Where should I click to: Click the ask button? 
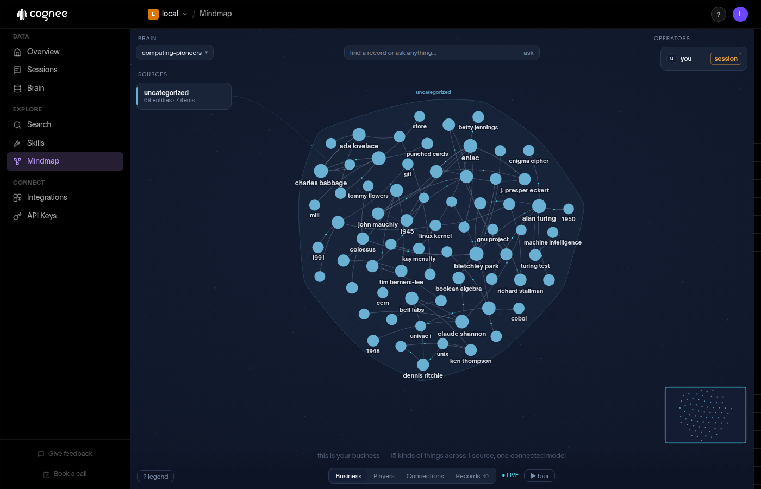click(x=528, y=53)
